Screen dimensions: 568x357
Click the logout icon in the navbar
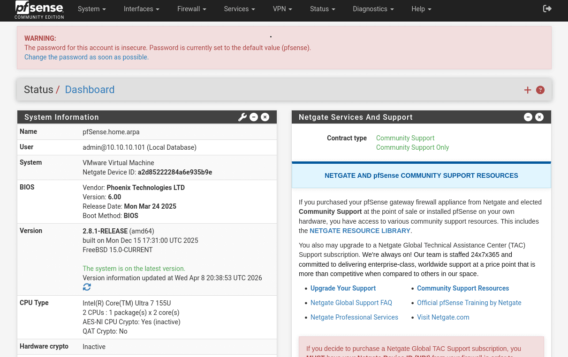click(547, 9)
